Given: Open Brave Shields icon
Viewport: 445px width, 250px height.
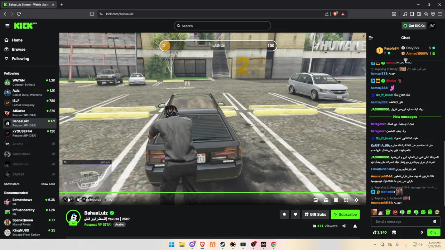Looking at the screenshot, I should click(x=335, y=14).
